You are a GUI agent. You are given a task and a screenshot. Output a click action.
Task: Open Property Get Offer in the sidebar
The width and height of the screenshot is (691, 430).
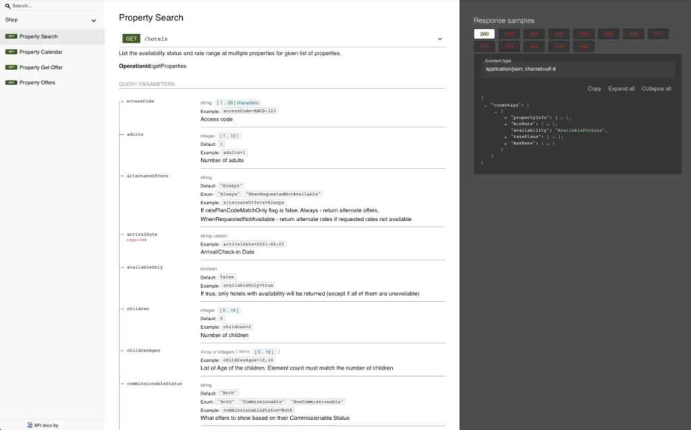pyautogui.click(x=40, y=67)
